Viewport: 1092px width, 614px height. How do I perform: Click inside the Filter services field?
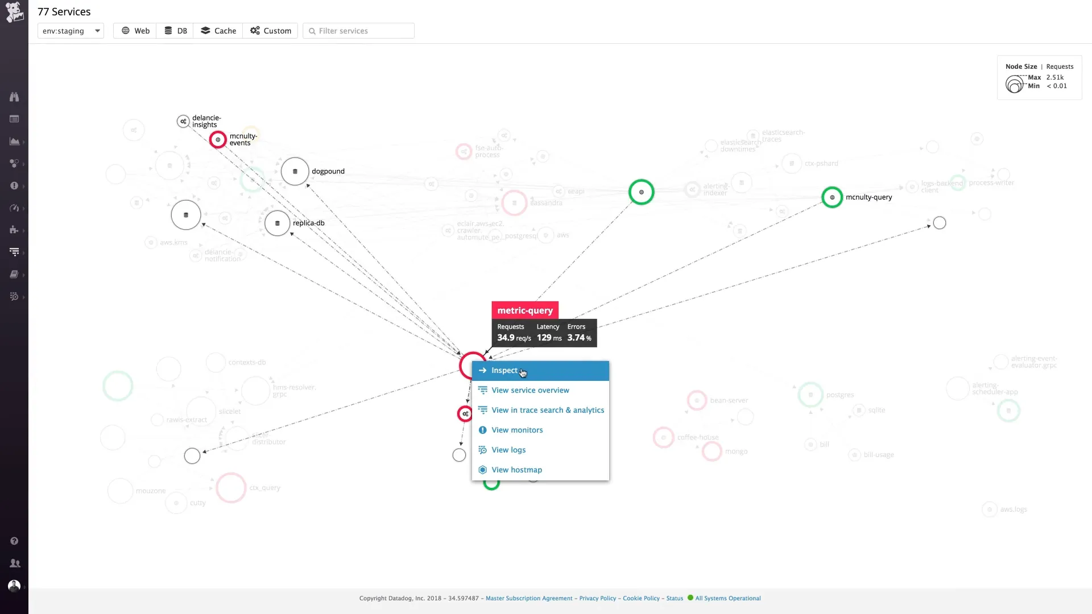[358, 31]
